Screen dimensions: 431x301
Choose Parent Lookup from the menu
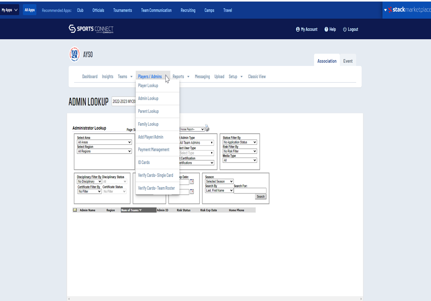pyautogui.click(x=148, y=111)
